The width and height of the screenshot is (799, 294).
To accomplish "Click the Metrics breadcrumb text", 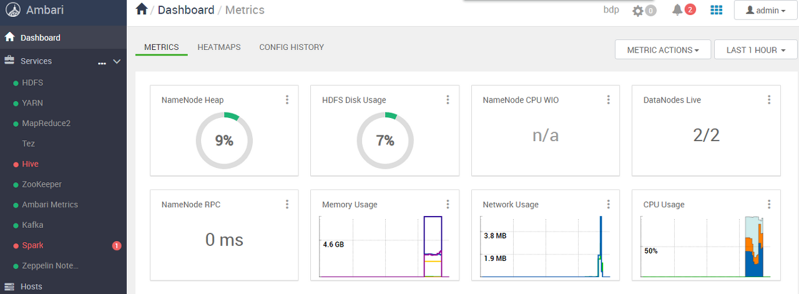I will pos(245,10).
